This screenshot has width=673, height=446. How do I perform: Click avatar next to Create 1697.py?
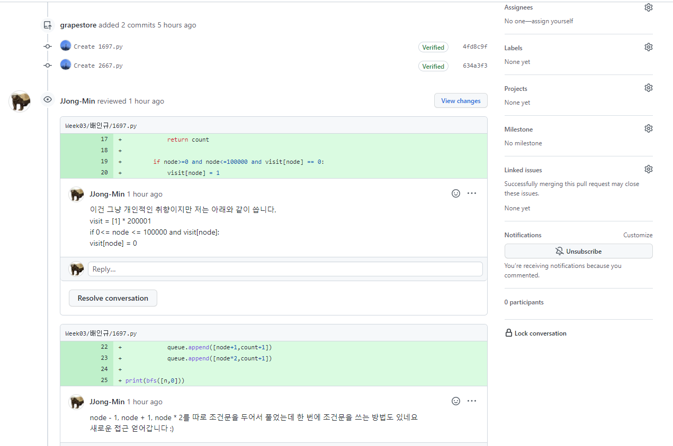[x=66, y=46]
